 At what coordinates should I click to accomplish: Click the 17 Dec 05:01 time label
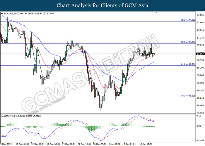(53, 144)
